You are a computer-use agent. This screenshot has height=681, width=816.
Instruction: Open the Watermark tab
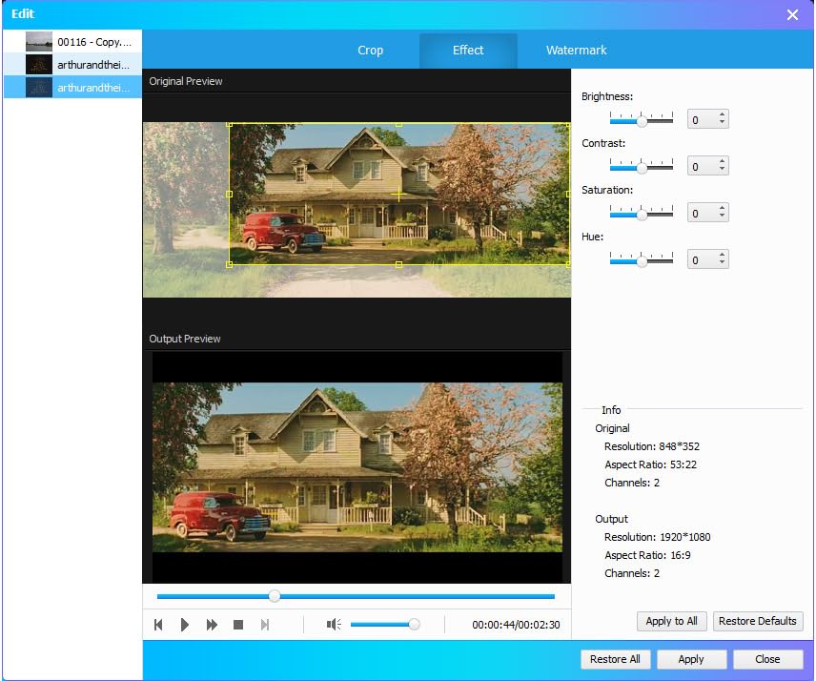pos(576,51)
